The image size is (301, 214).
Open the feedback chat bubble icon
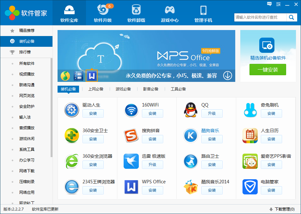tap(269, 4)
